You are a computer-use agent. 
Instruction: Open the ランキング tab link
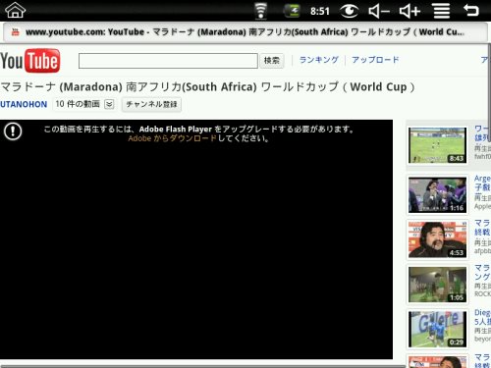click(319, 60)
